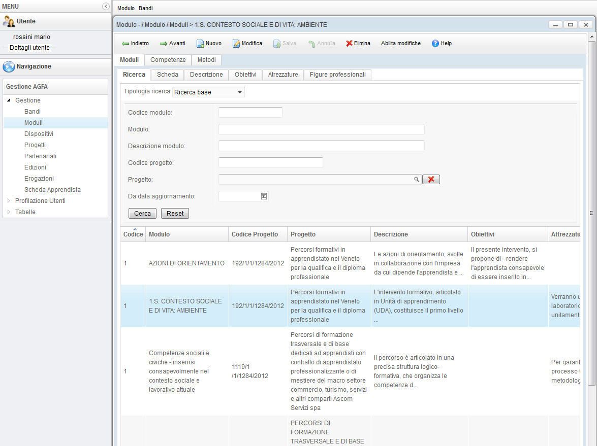
Task: Delete the record with Elimina
Action: pos(358,44)
